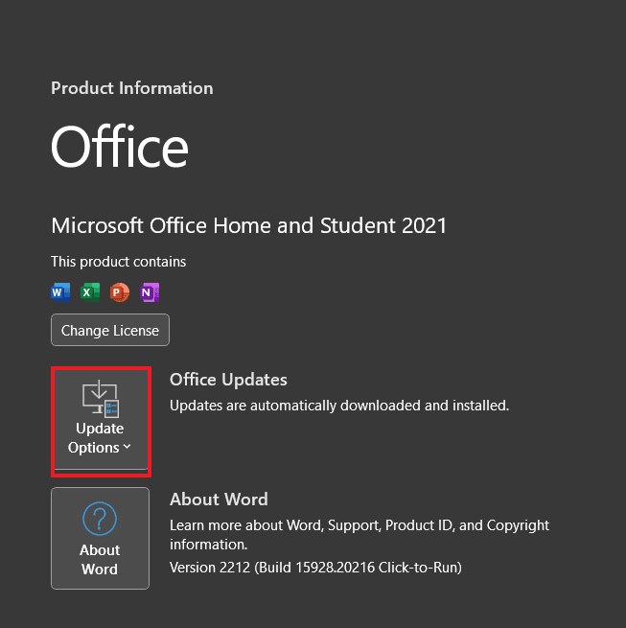Click the Excel app icon

[x=90, y=291]
